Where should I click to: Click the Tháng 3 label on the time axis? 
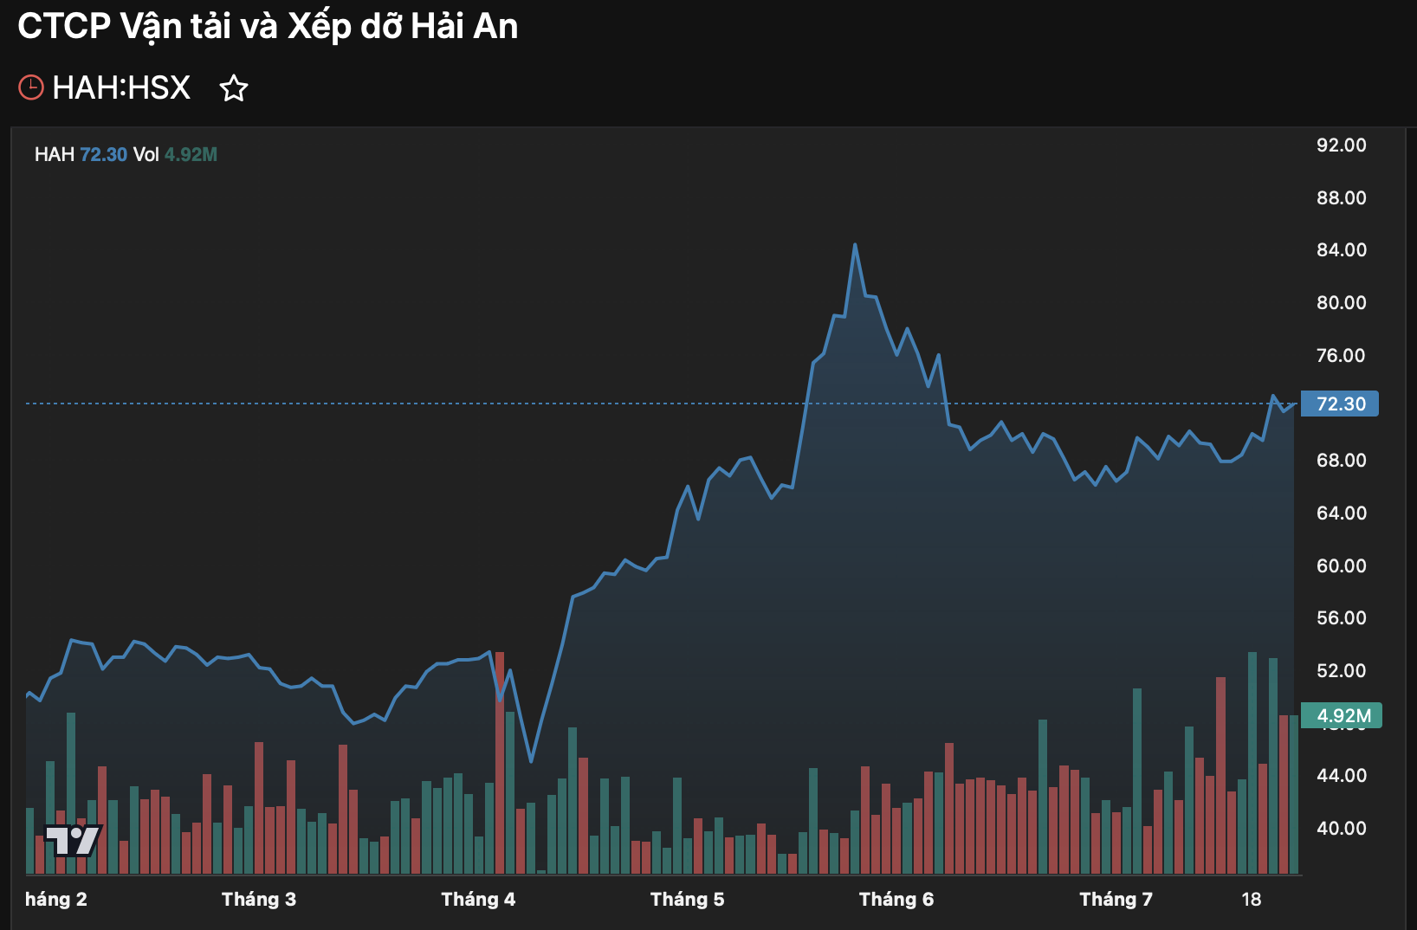coord(259,900)
